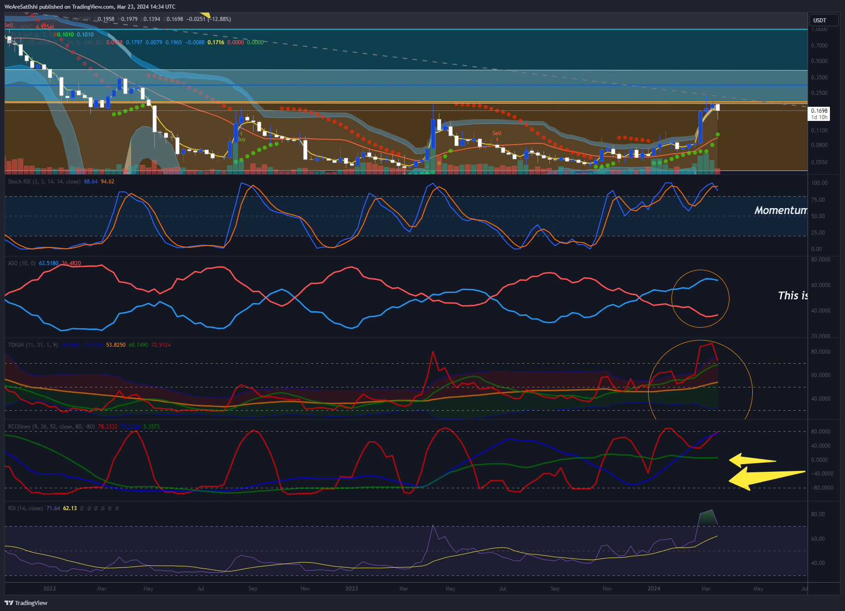Click RCI3lines value 5.3573

pos(152,427)
